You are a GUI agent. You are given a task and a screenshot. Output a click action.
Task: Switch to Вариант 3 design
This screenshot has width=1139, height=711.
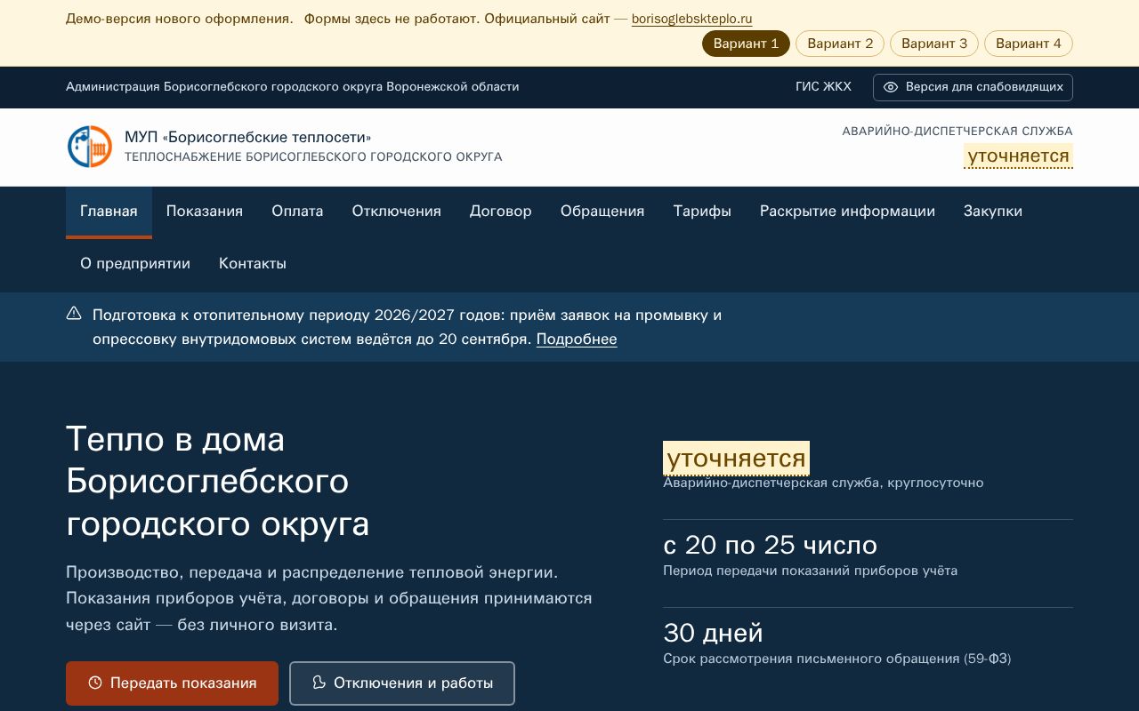[934, 44]
